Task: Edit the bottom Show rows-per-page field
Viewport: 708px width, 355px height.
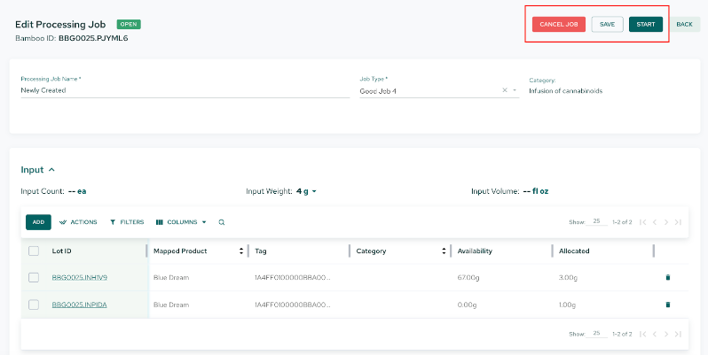Action: click(596, 334)
